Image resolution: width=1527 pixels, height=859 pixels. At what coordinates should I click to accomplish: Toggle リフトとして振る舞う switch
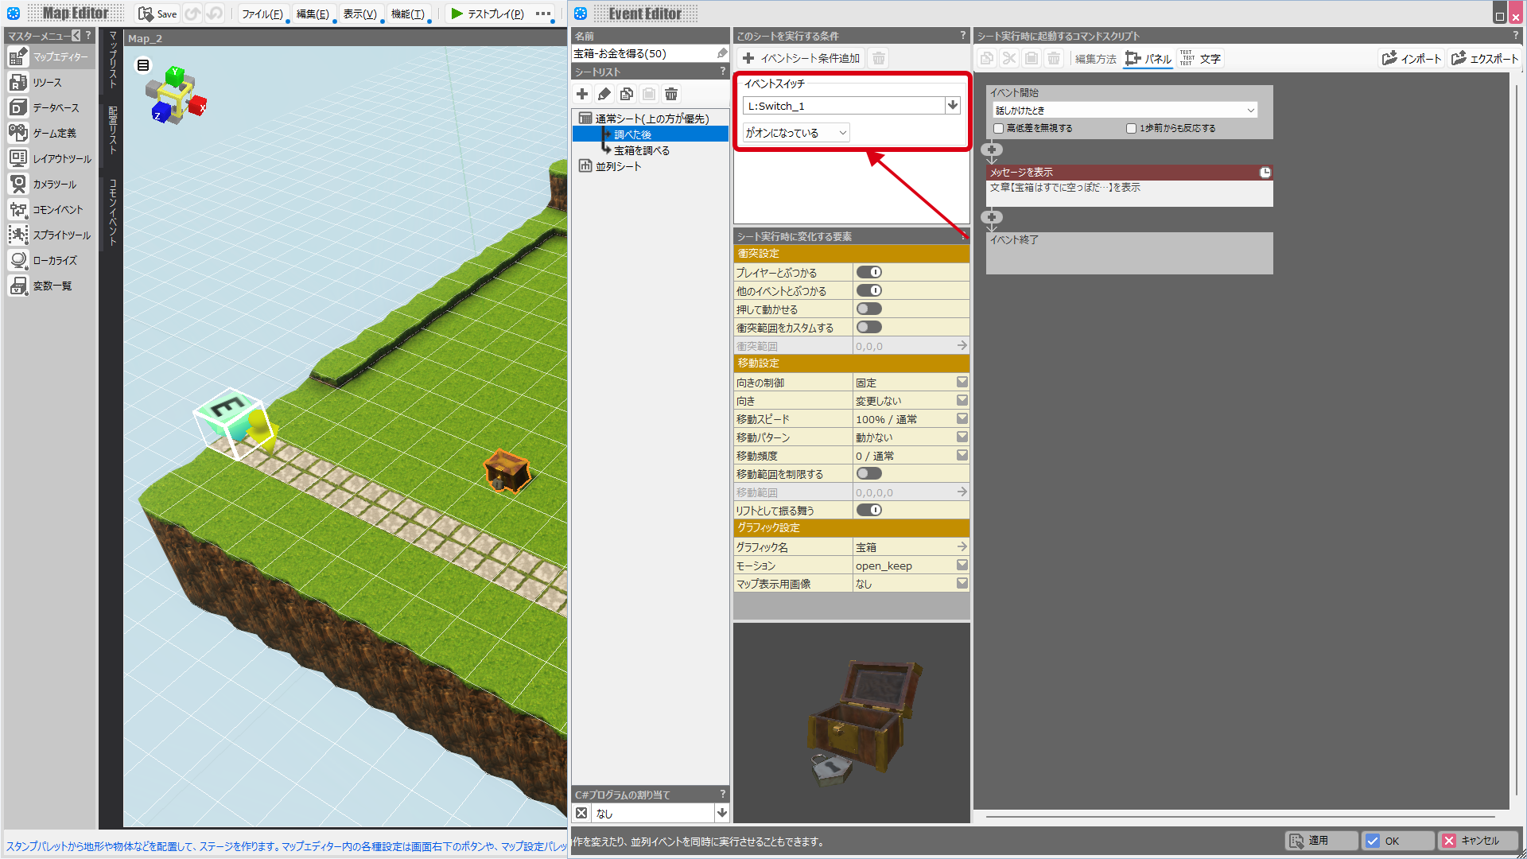(869, 511)
